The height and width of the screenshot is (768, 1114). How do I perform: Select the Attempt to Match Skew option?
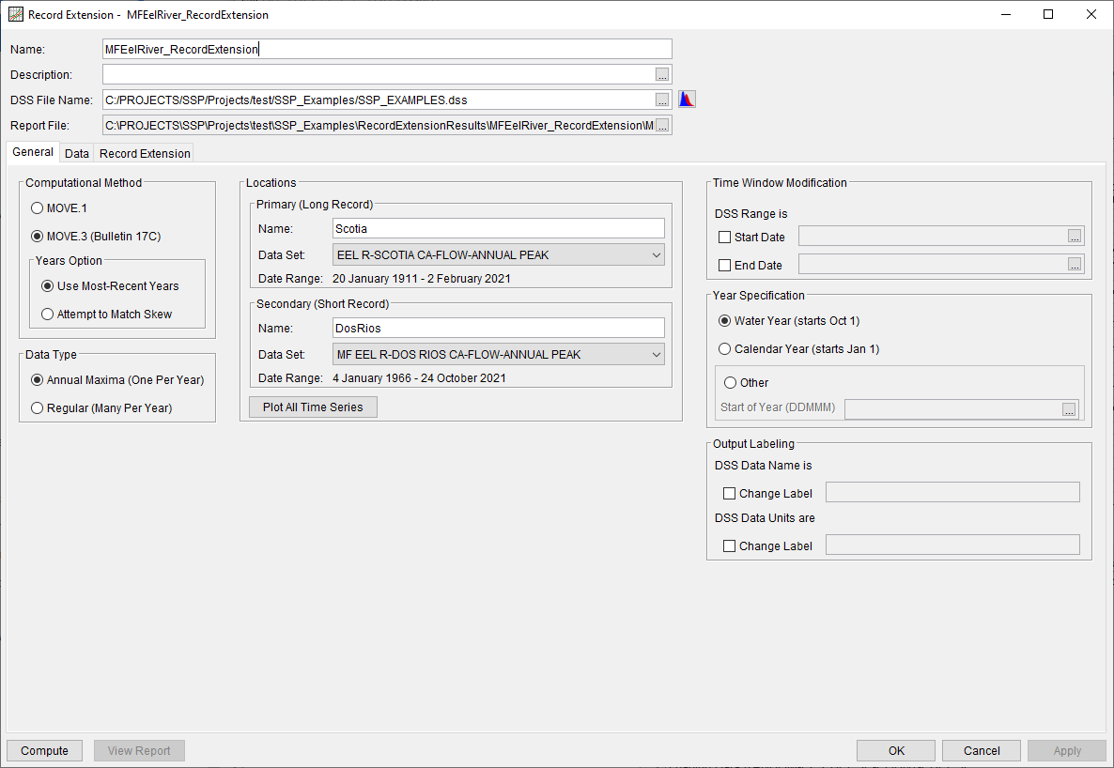coord(47,314)
